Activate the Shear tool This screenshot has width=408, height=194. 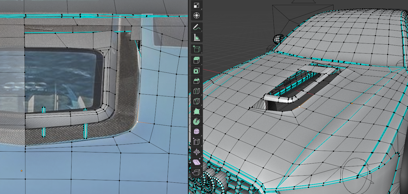(197, 162)
